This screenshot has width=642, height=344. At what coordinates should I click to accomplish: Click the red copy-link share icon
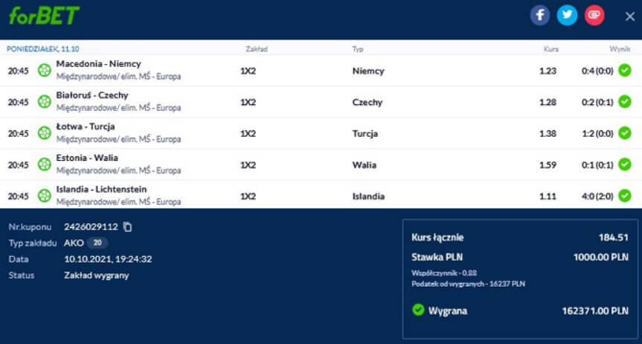coord(594,15)
